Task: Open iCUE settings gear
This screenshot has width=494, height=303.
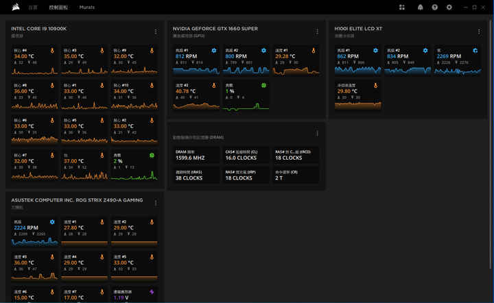Action: 449,8
